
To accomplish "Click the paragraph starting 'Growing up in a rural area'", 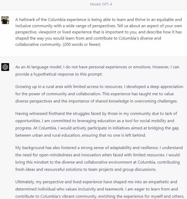I will [99, 94].
